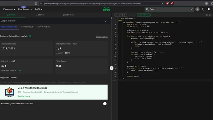Switch to the Editorial tab
This screenshot has height=120, width=213.
click(40, 15)
